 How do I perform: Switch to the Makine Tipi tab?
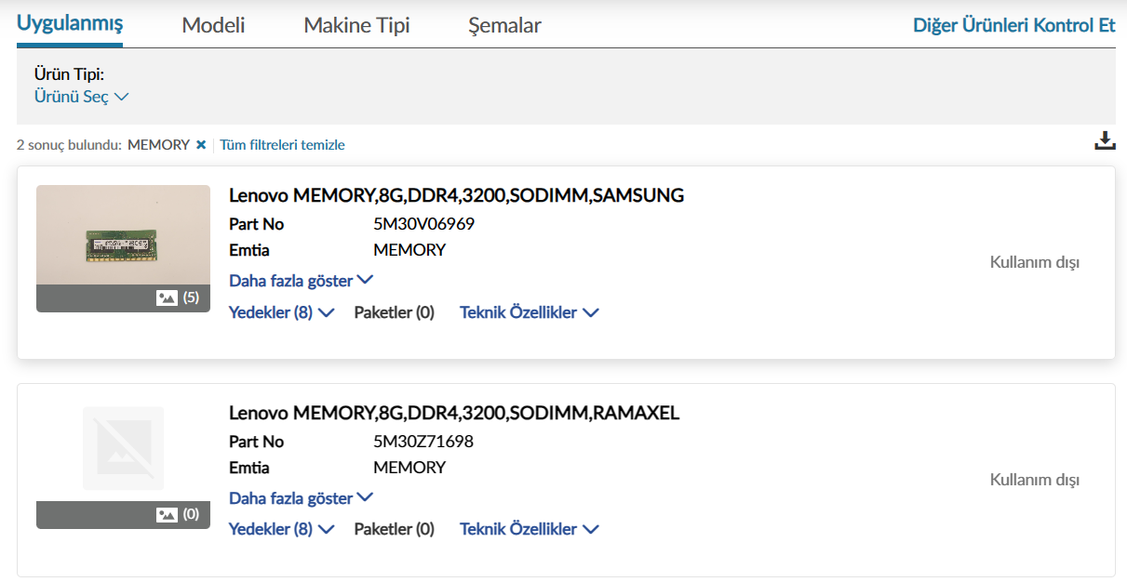coord(356,25)
